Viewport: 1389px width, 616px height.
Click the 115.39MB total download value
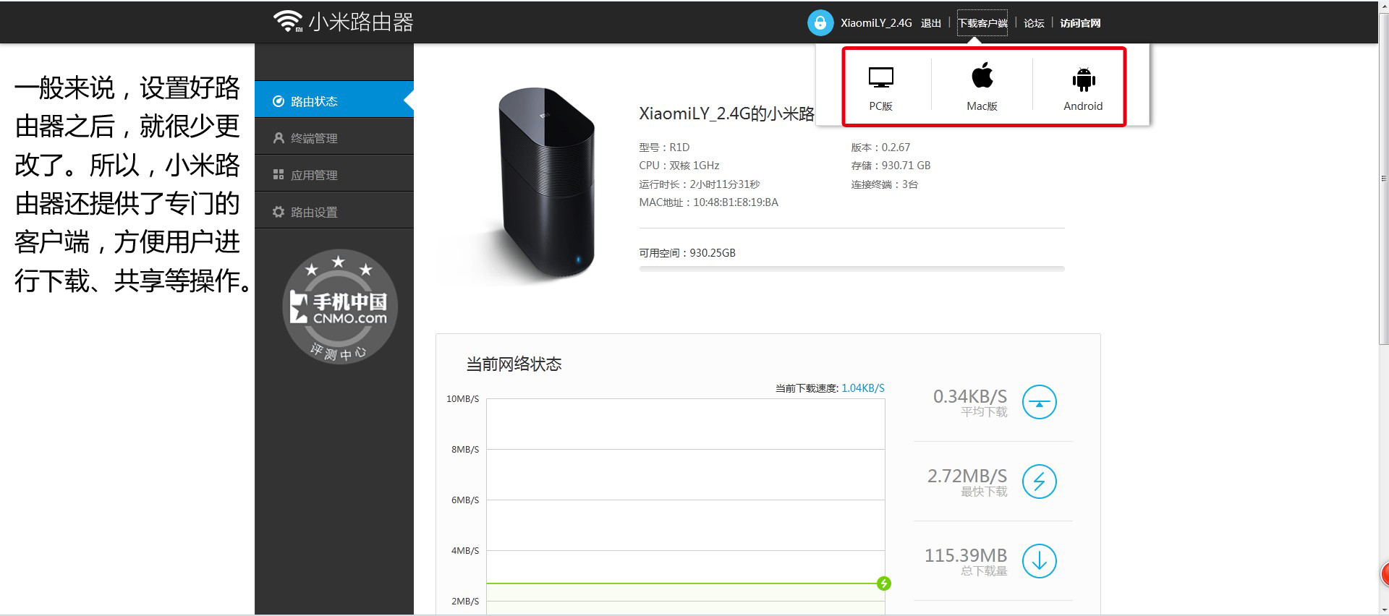coord(966,555)
